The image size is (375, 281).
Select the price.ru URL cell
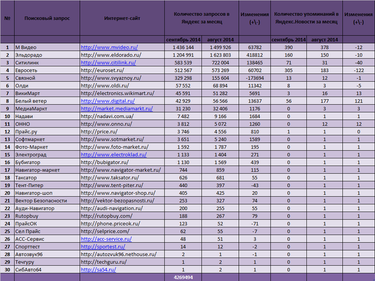pos(122,131)
